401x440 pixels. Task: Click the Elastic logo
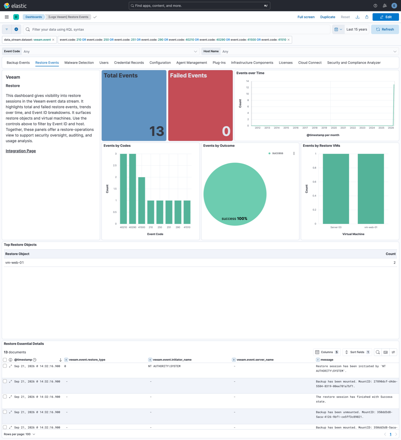coord(15,5)
